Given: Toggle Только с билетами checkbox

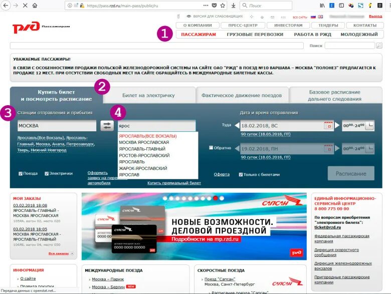Looking at the screenshot, I should click(241, 174).
